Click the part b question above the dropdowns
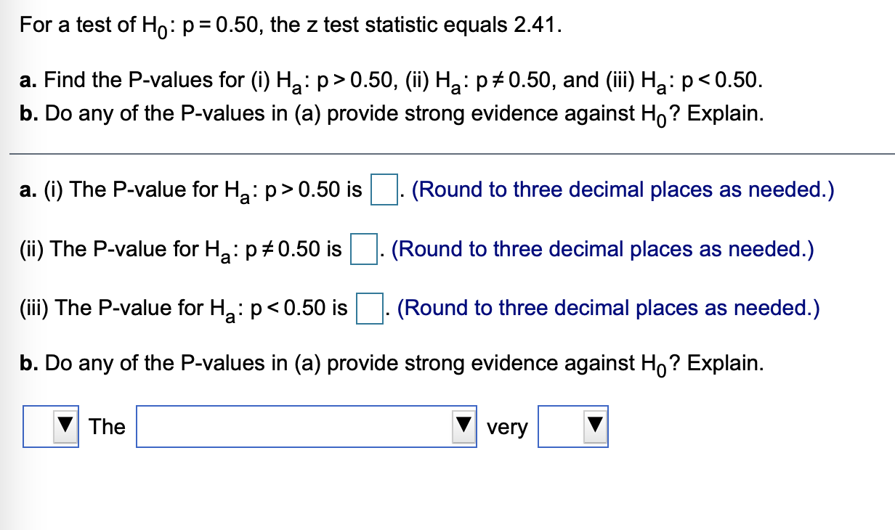Viewport: 895px width, 530px height. pos(392,364)
